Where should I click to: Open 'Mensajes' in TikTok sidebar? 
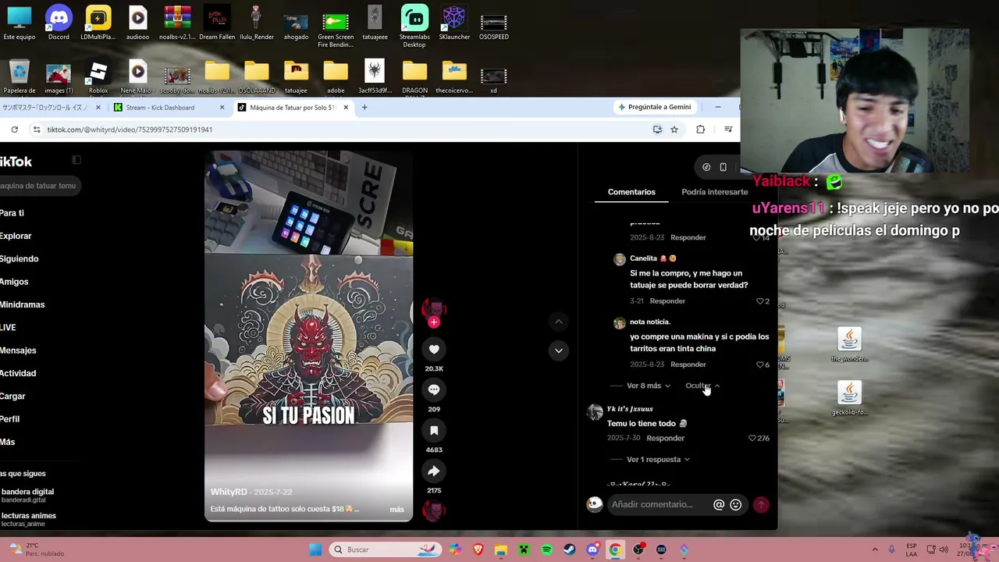(18, 350)
